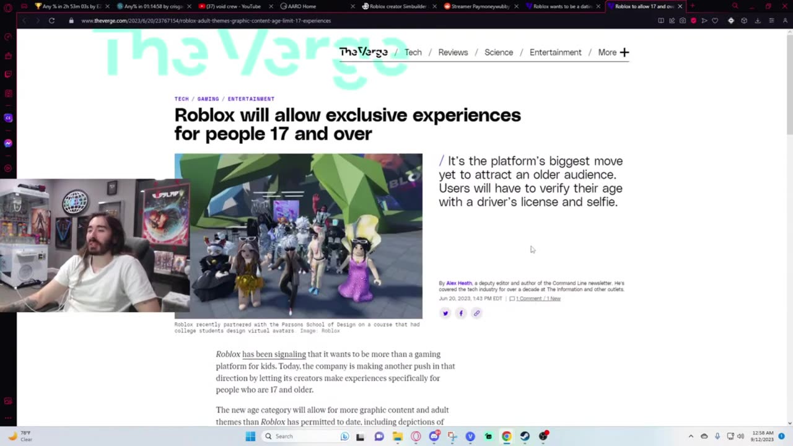Open the Windows Start menu

pyautogui.click(x=250, y=436)
